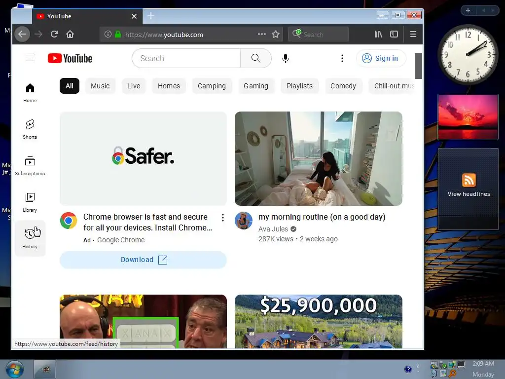Open a new browser tab
Viewport: 505px width, 379px height.
151,16
